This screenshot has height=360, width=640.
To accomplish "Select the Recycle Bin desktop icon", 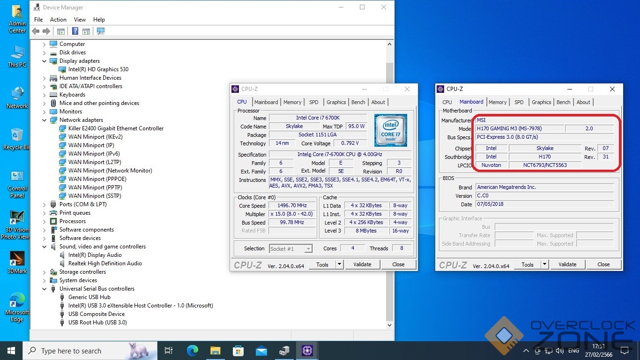I will point(17,135).
